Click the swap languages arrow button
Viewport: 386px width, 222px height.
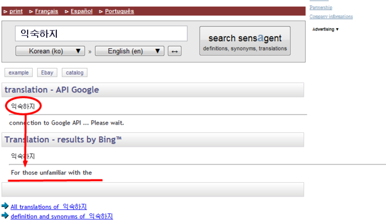pyautogui.click(x=175, y=51)
